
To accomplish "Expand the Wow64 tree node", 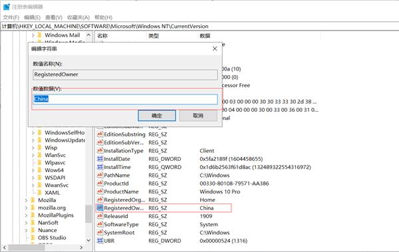I will (x=33, y=170).
